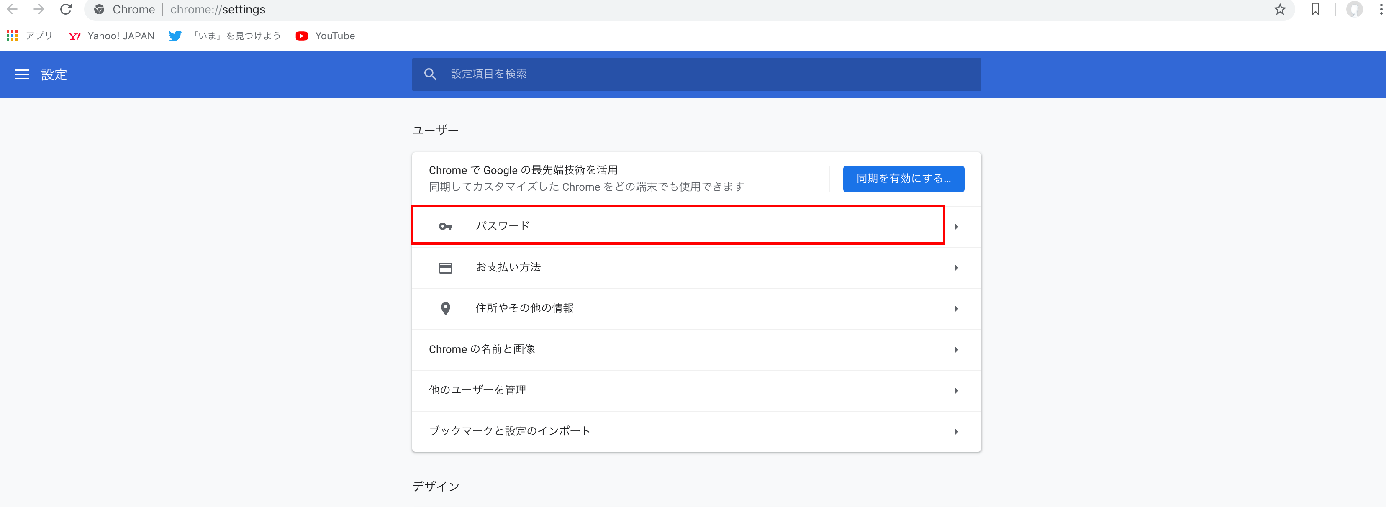Open the profile avatar menu
The image size is (1386, 507).
click(x=1354, y=9)
